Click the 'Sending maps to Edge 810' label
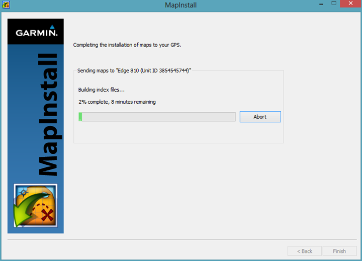362x261 pixels. [x=134, y=71]
